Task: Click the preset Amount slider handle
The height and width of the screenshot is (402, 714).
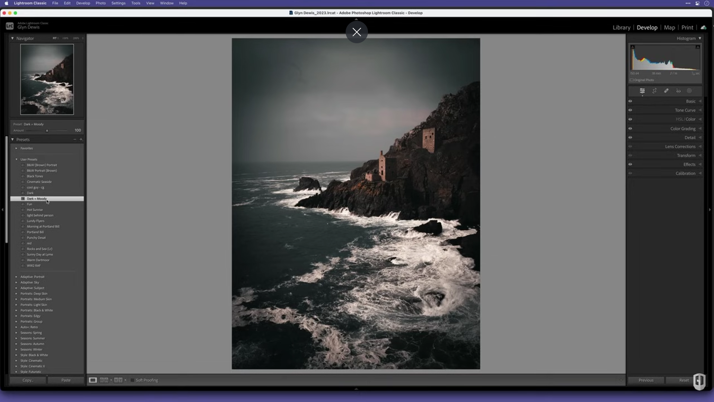Action: pyautogui.click(x=47, y=130)
